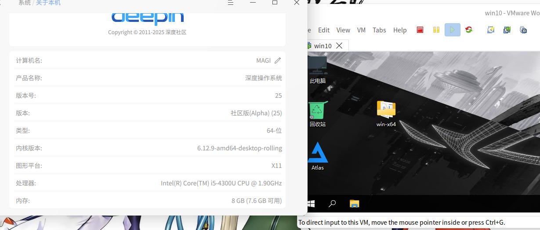540x230 pixels.
Task: Revert the VM to its previous snapshot
Action: [x=507, y=30]
